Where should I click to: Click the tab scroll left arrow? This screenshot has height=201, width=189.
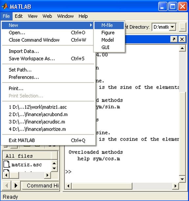tap(6, 185)
